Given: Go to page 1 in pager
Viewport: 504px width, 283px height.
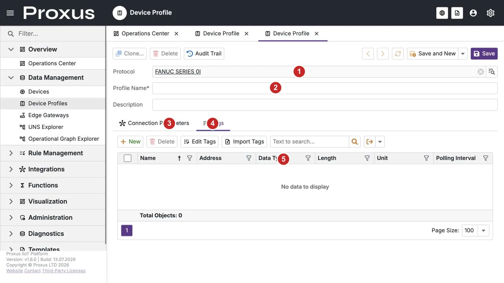Looking at the screenshot, I should (127, 230).
